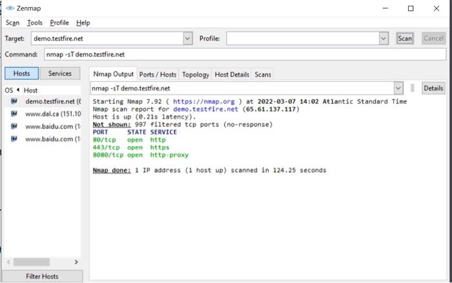Click the host list scroll right arrow
This screenshot has height=283, width=452.
tap(76, 262)
